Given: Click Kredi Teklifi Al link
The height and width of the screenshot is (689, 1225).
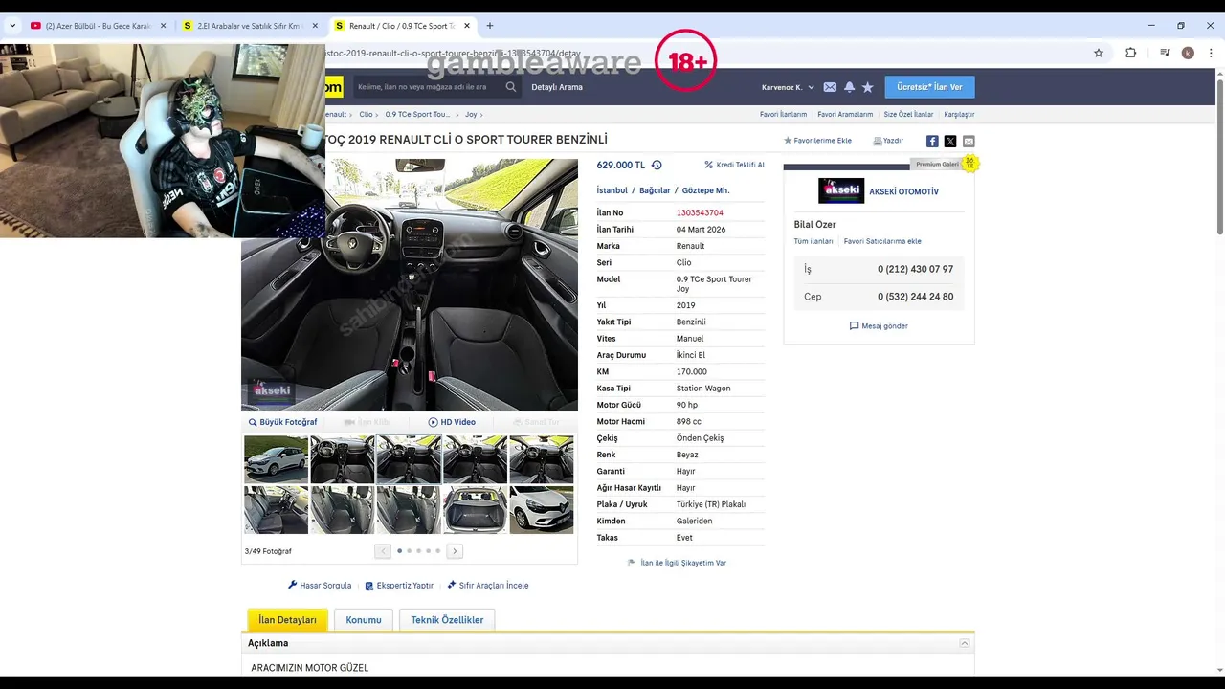Looking at the screenshot, I should pos(735,165).
